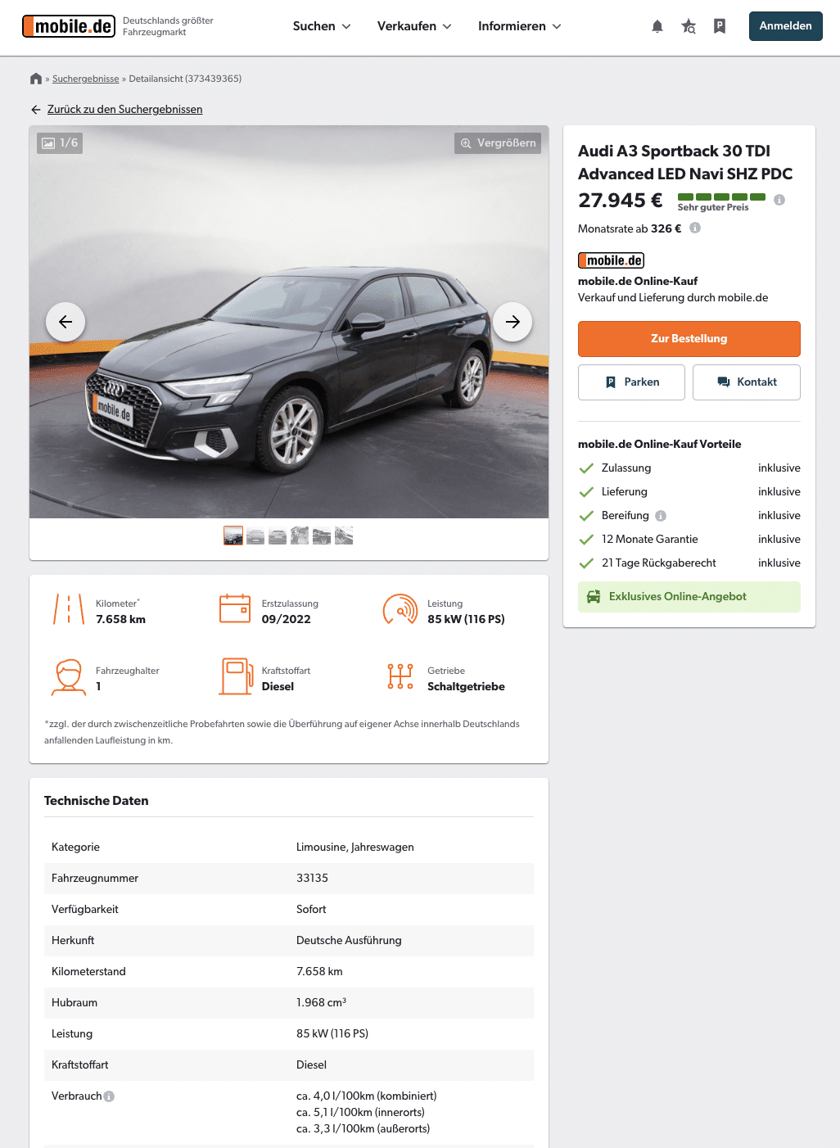Screen dimensions: 840x1148
Task: Click the info icon next to Verbrauch
Action: point(109,1096)
